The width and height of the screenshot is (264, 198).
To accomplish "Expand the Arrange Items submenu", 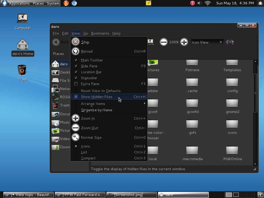I will click(x=93, y=104).
